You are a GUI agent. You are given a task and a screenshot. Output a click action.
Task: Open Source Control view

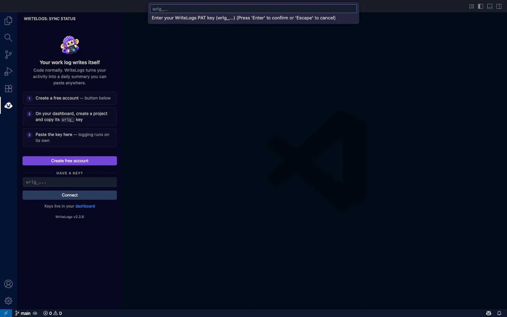(x=8, y=55)
